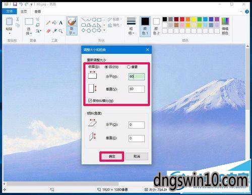The width and height of the screenshot is (252, 195).
Task: Open the Paste dropdown arrow
Action: (10, 33)
